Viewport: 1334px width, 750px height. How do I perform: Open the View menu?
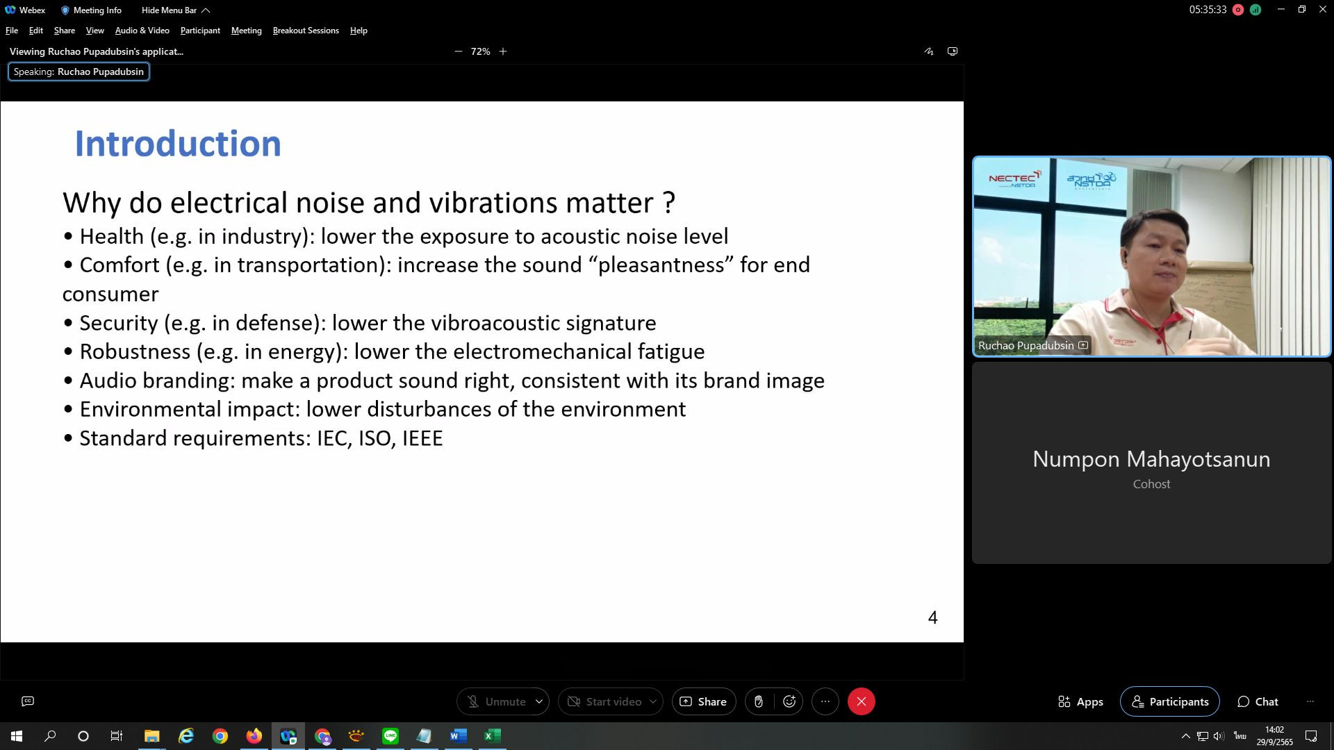click(95, 31)
